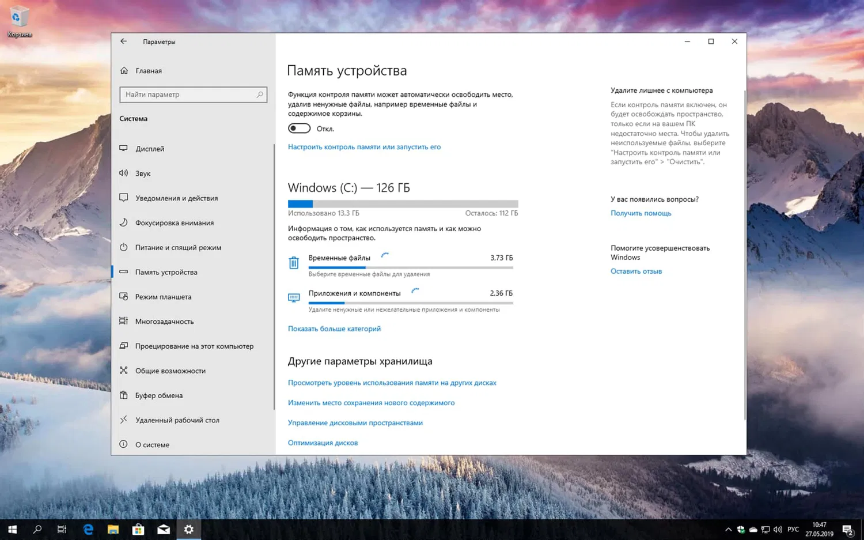864x540 pixels.
Task: Select the Дисплей icon in the sidebar
Action: (123, 149)
